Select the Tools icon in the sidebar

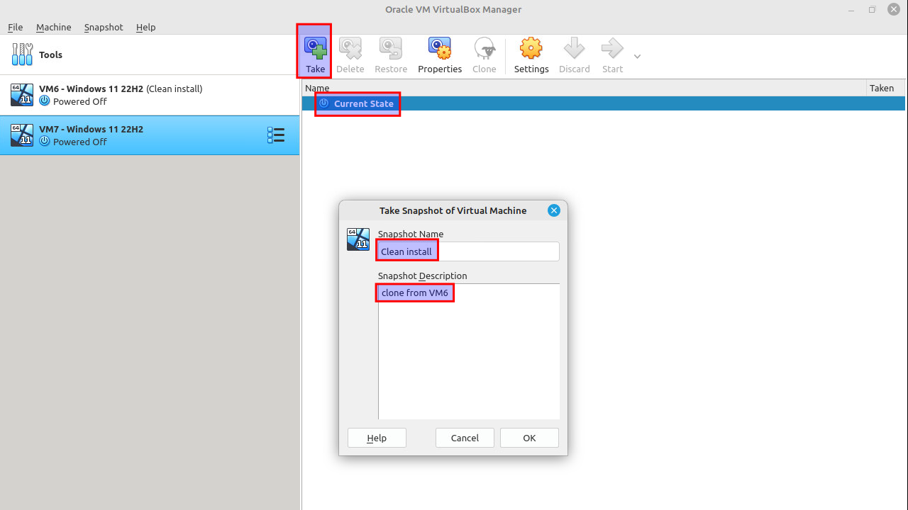click(x=22, y=55)
